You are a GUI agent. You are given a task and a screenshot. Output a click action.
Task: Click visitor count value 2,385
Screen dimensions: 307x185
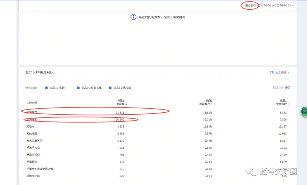pos(121,134)
